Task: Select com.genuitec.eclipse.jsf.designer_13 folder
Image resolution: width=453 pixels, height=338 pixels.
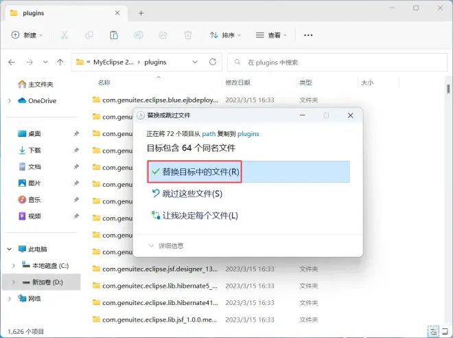Action: point(155,269)
